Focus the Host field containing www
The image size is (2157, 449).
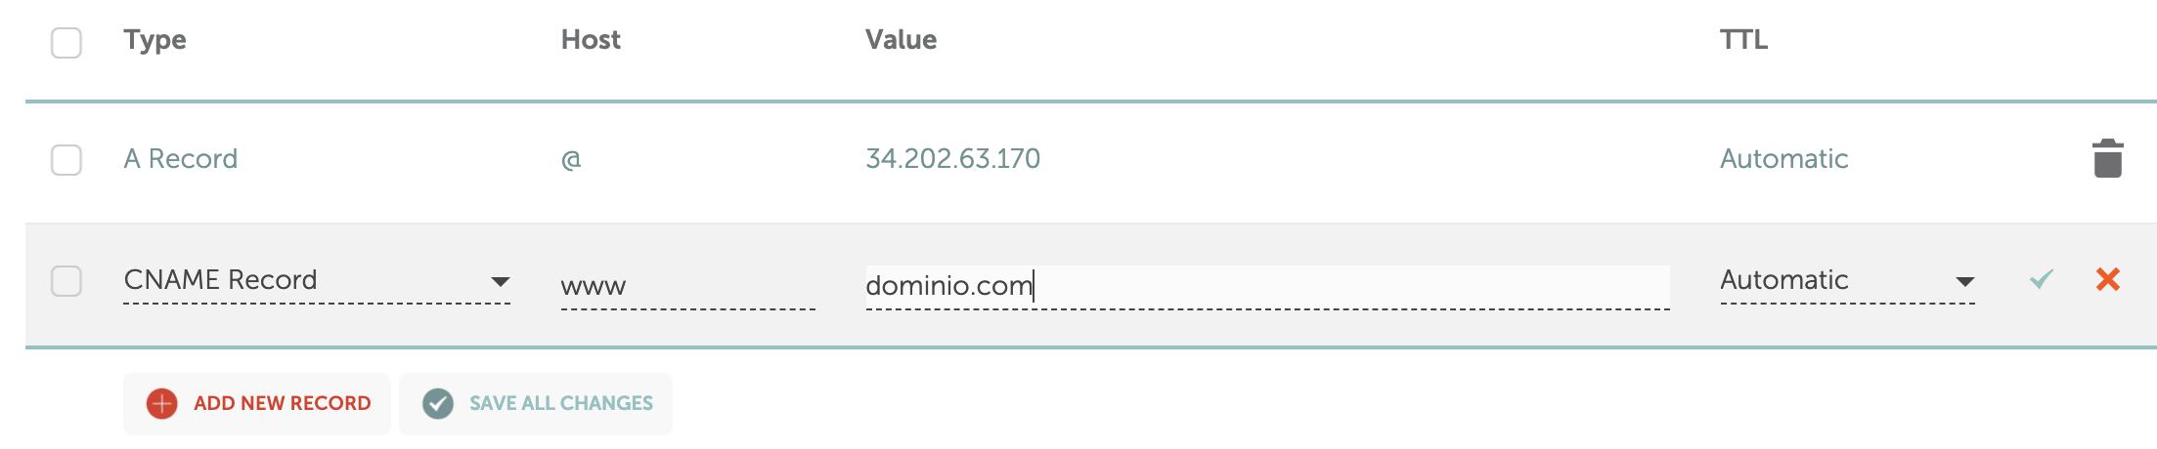688,287
